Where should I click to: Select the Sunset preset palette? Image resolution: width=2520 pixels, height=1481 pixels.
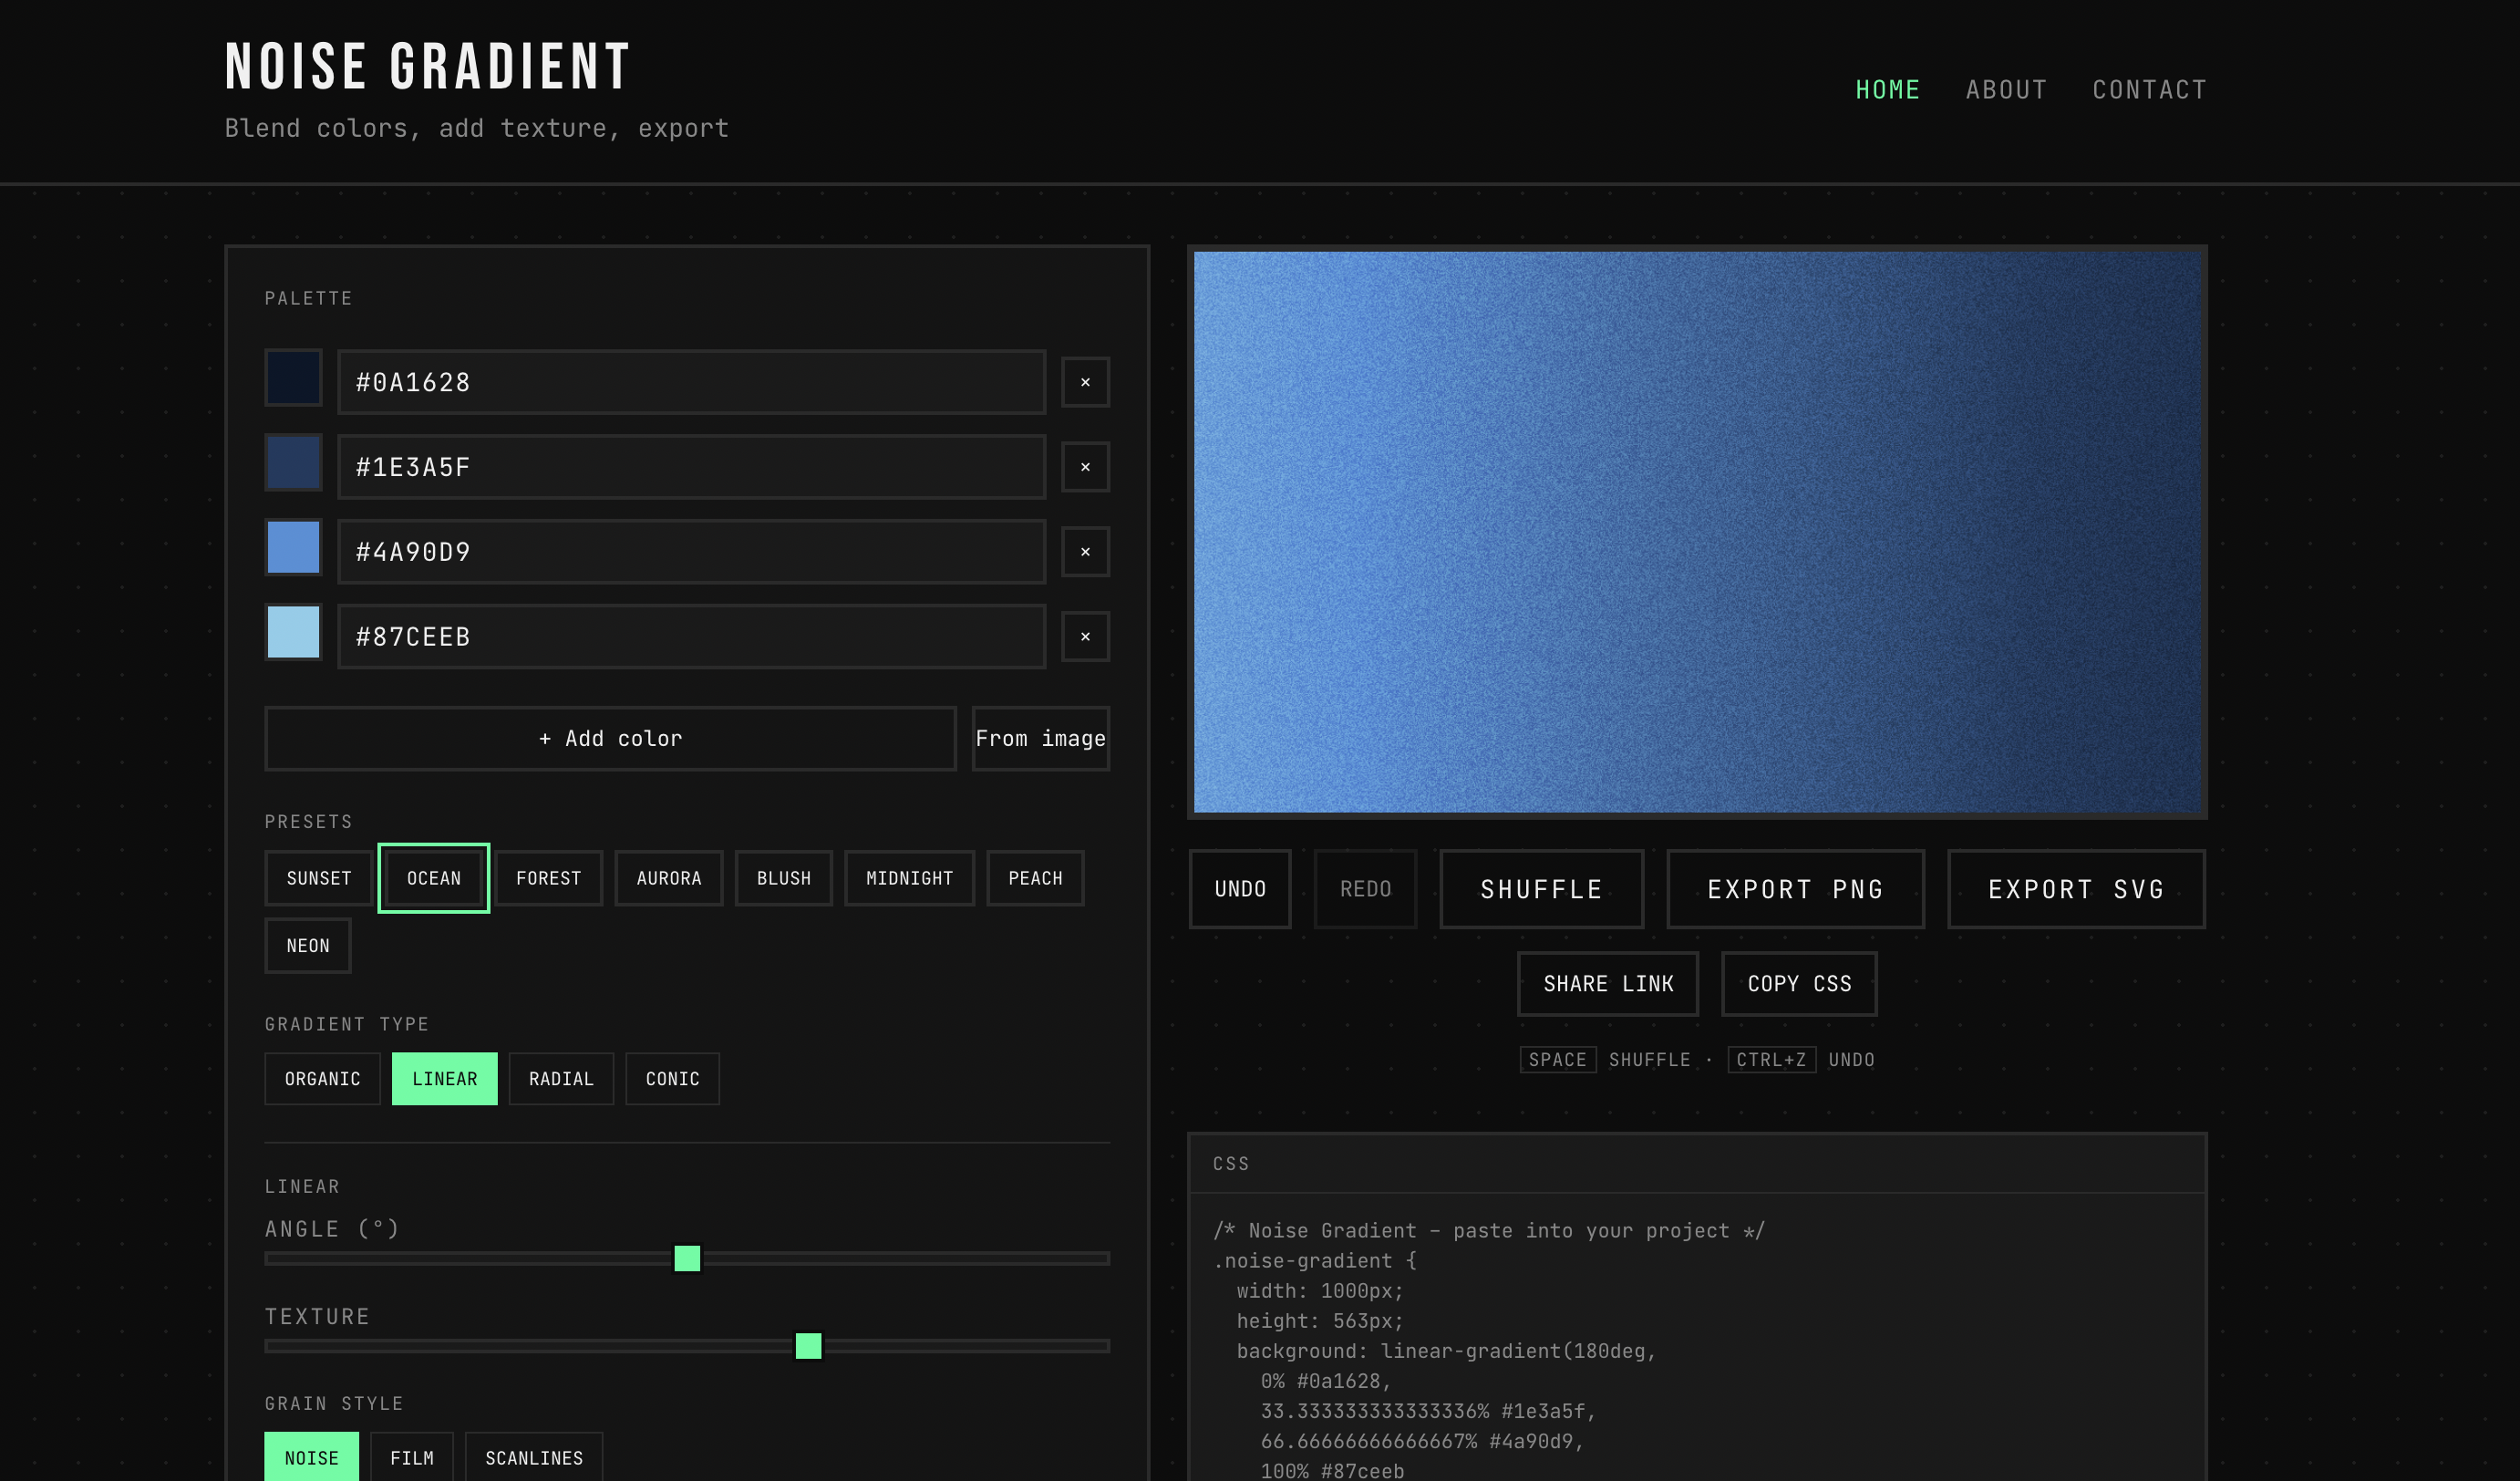(x=318, y=878)
